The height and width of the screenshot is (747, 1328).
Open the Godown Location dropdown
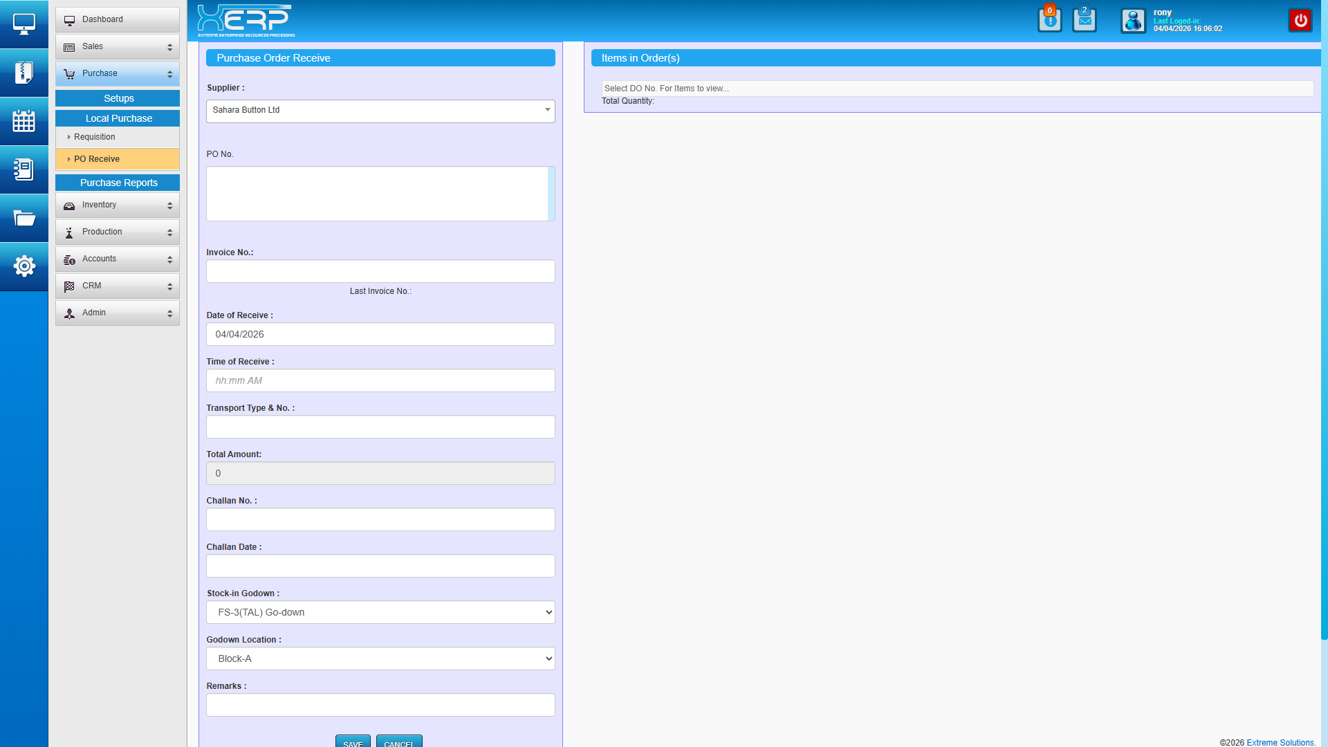[x=380, y=658]
